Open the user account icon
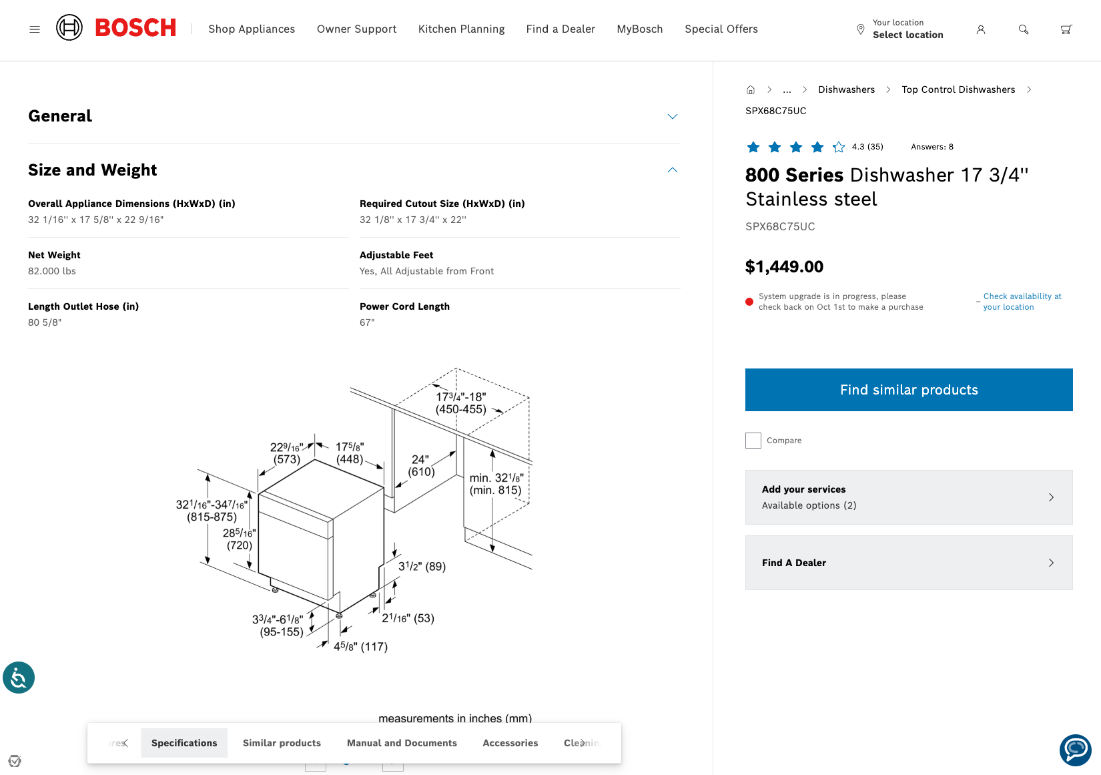 click(980, 29)
